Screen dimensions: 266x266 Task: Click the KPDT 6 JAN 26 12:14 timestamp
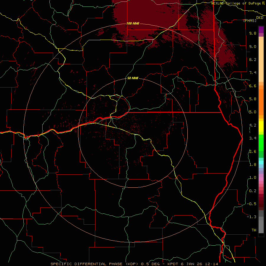tap(193, 264)
